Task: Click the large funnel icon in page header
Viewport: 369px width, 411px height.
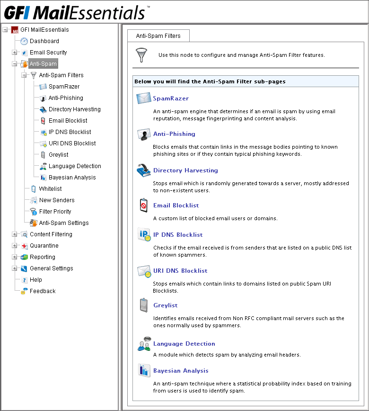Action: 141,55
